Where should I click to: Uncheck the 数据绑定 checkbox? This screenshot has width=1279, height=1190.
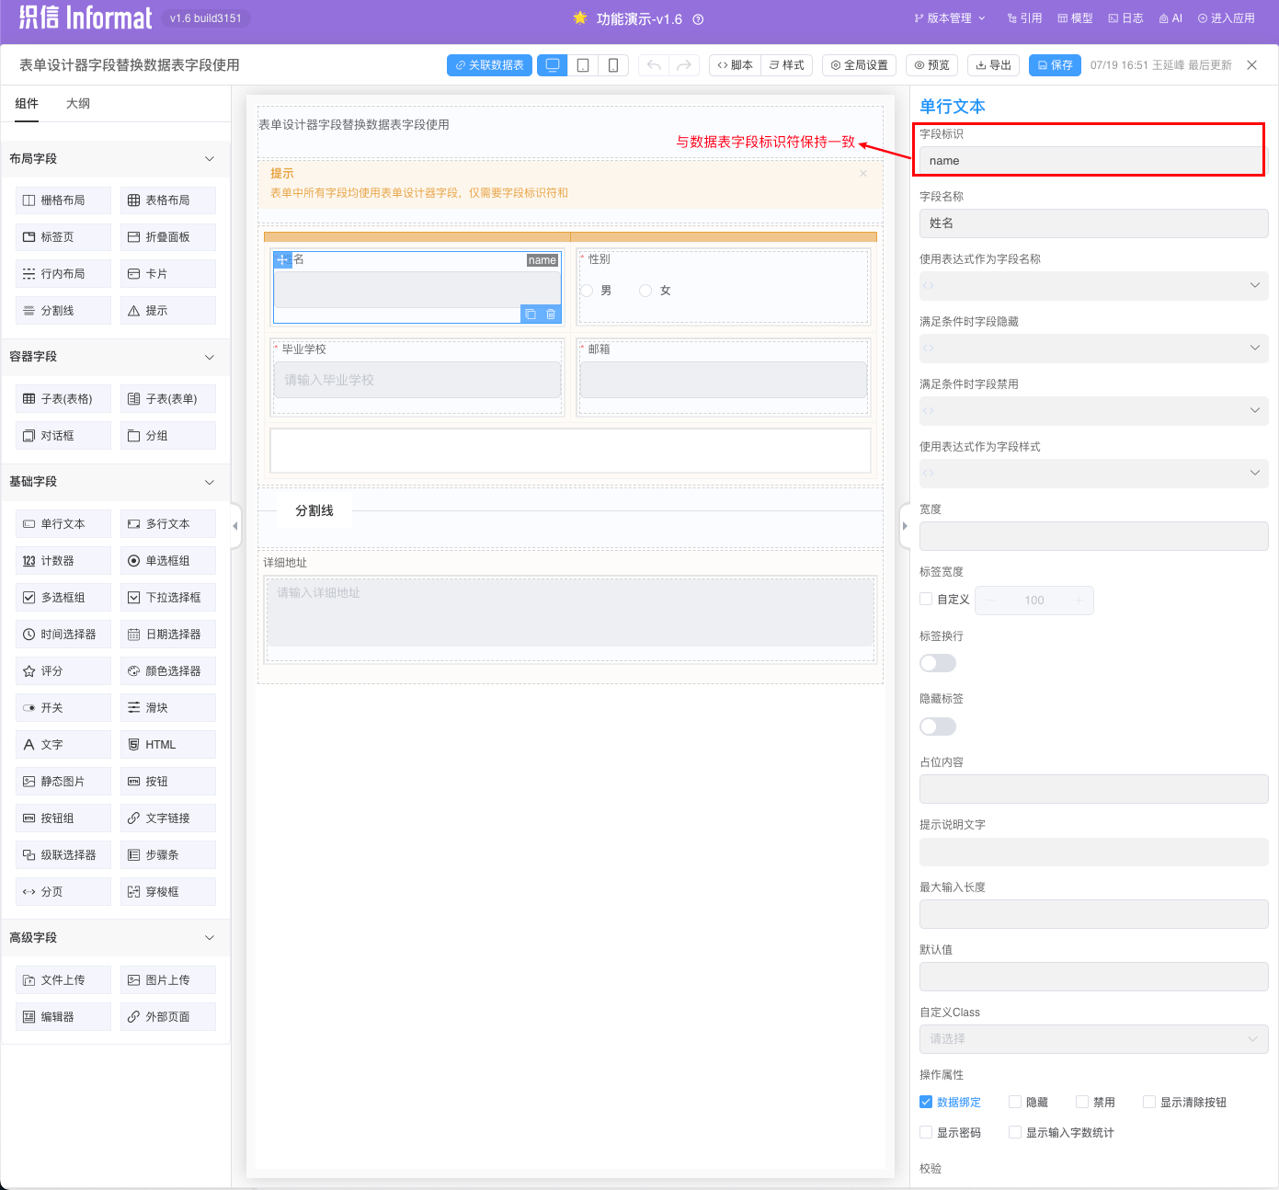pyautogui.click(x=926, y=1102)
